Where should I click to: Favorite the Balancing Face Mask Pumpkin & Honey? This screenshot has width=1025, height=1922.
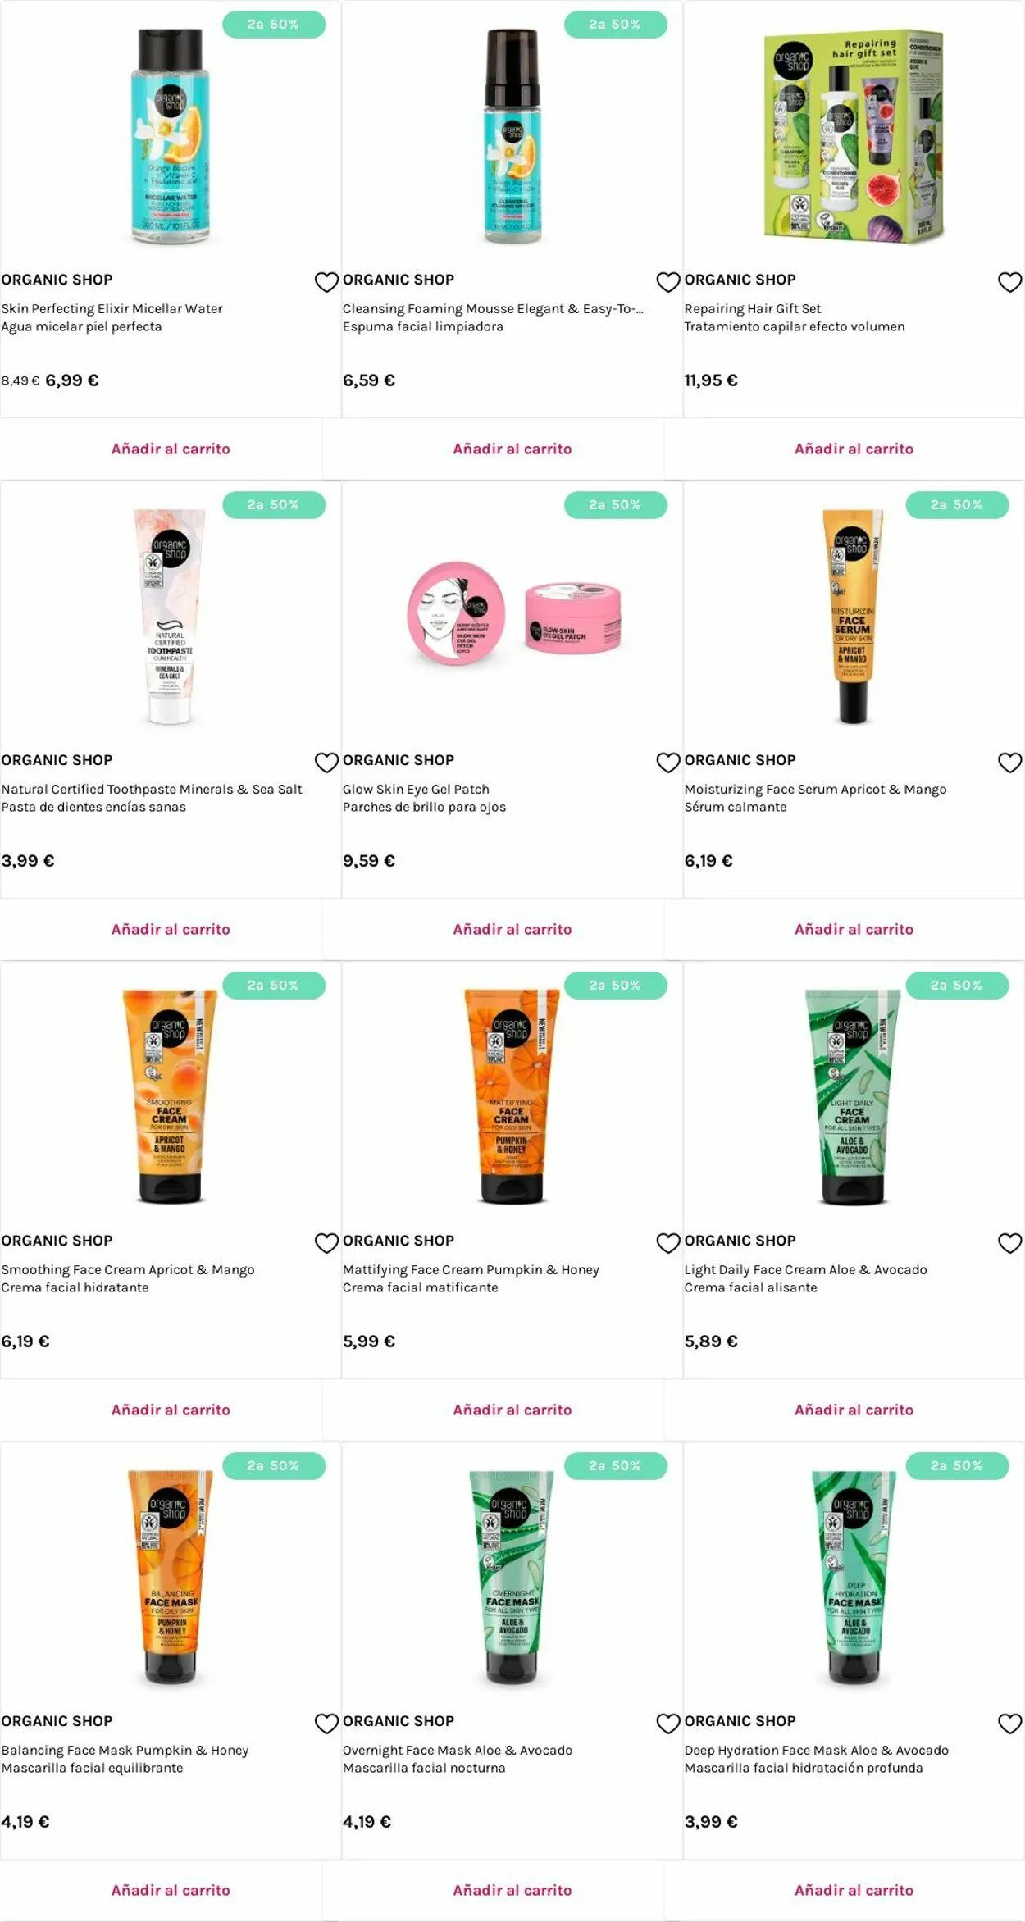pos(326,1724)
